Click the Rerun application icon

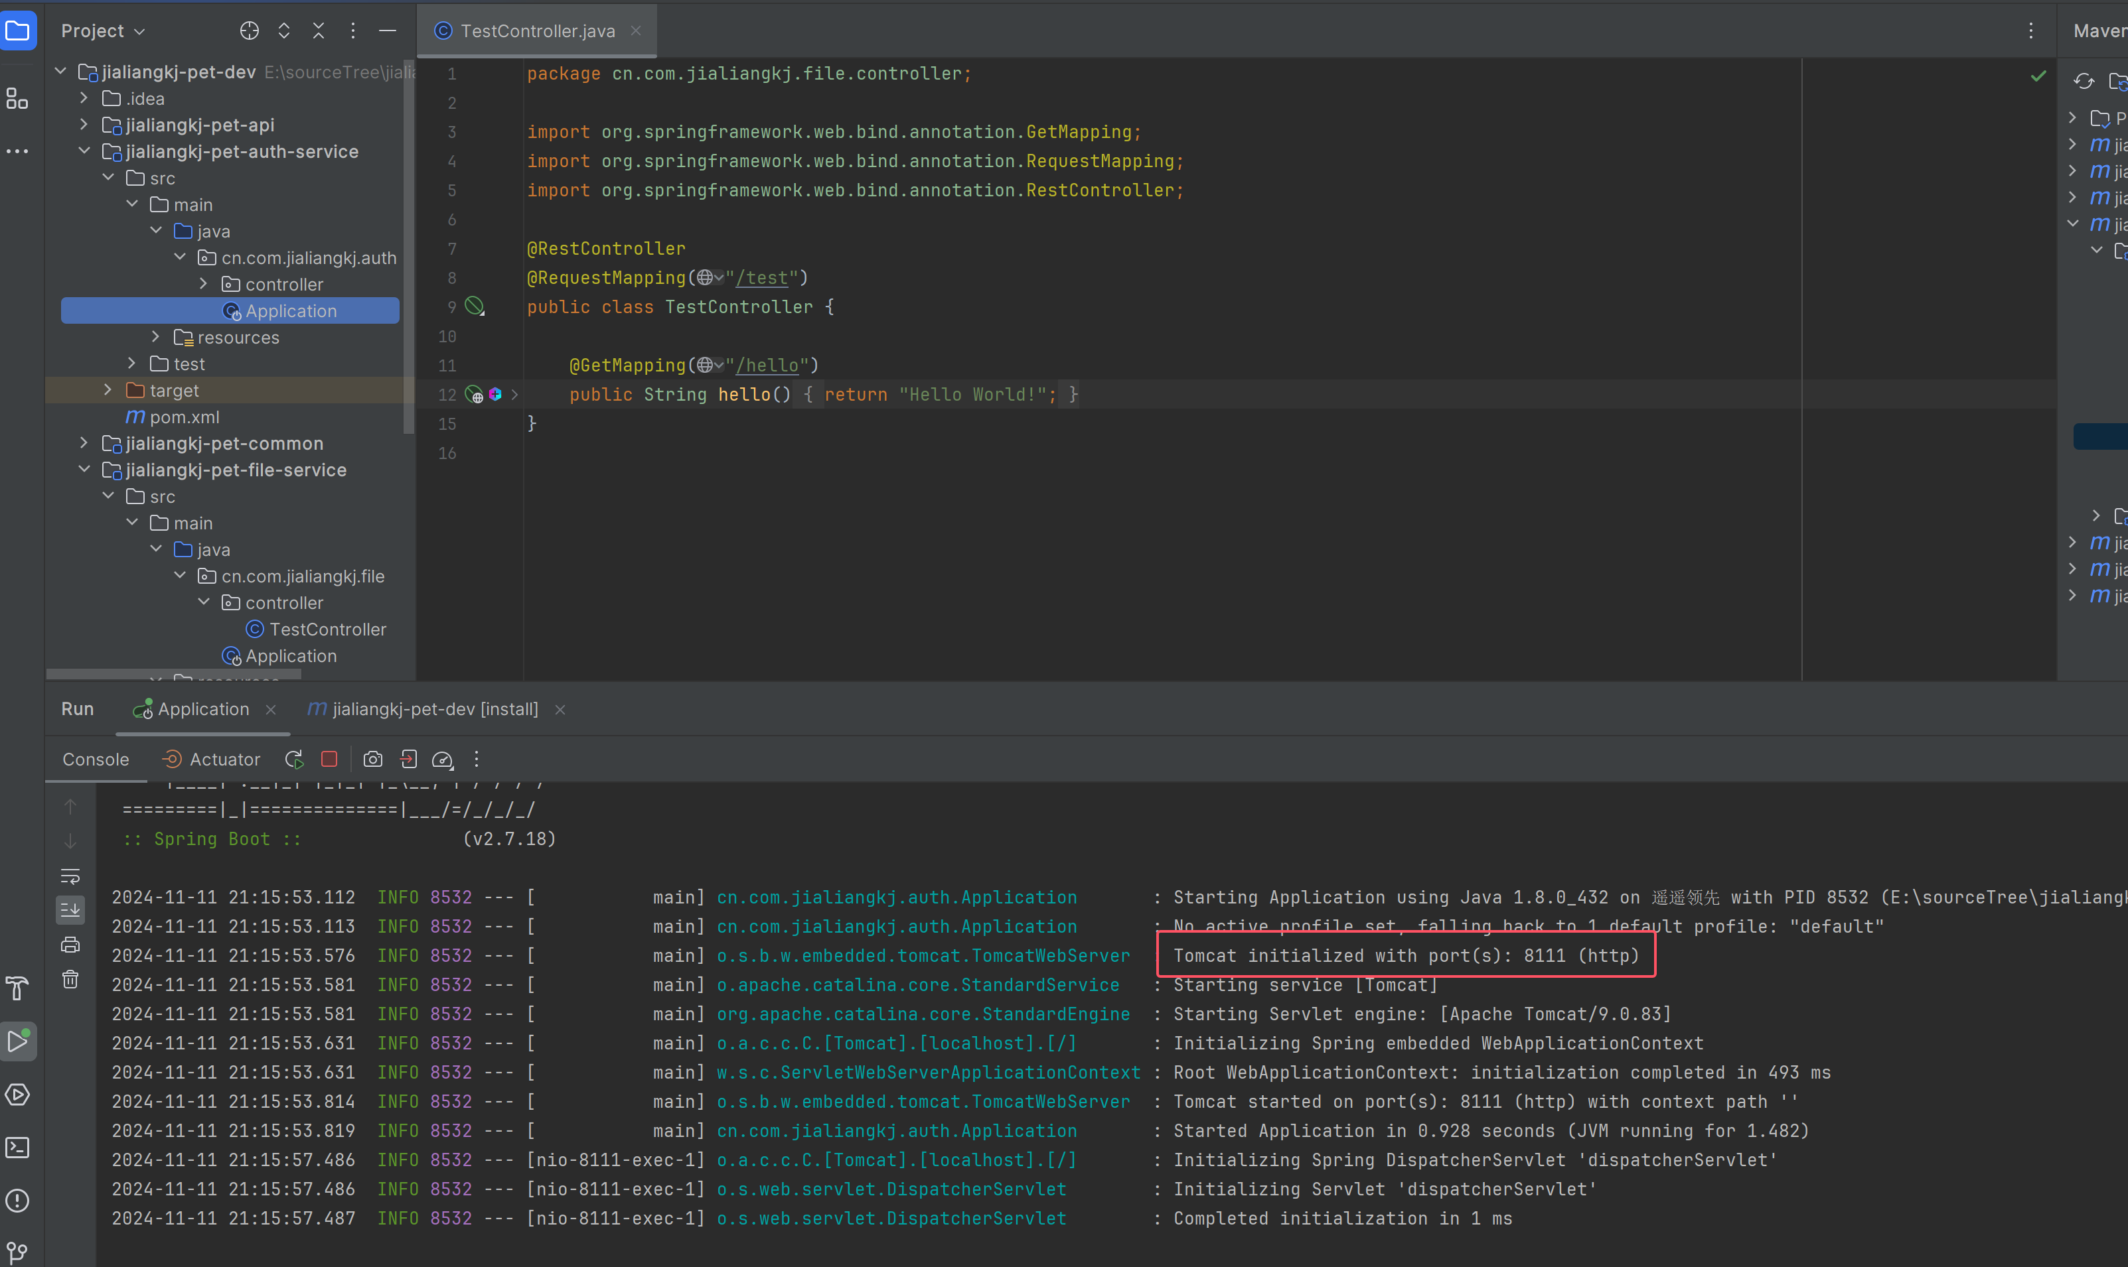coord(296,759)
